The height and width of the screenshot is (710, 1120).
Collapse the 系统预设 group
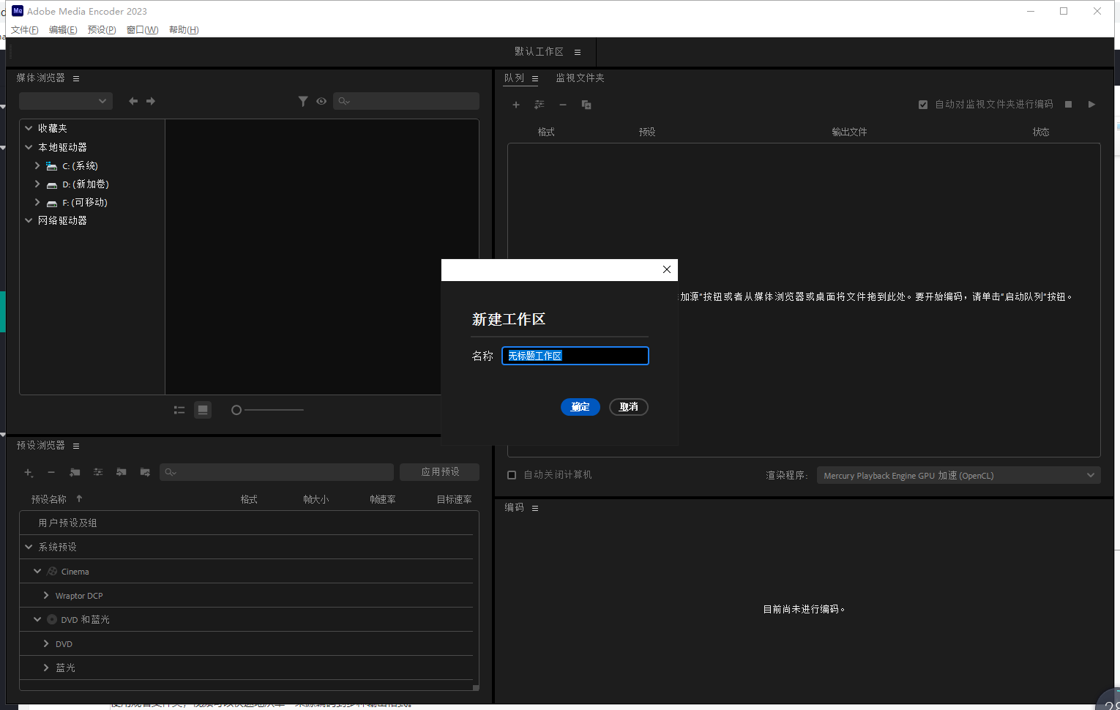(29, 547)
